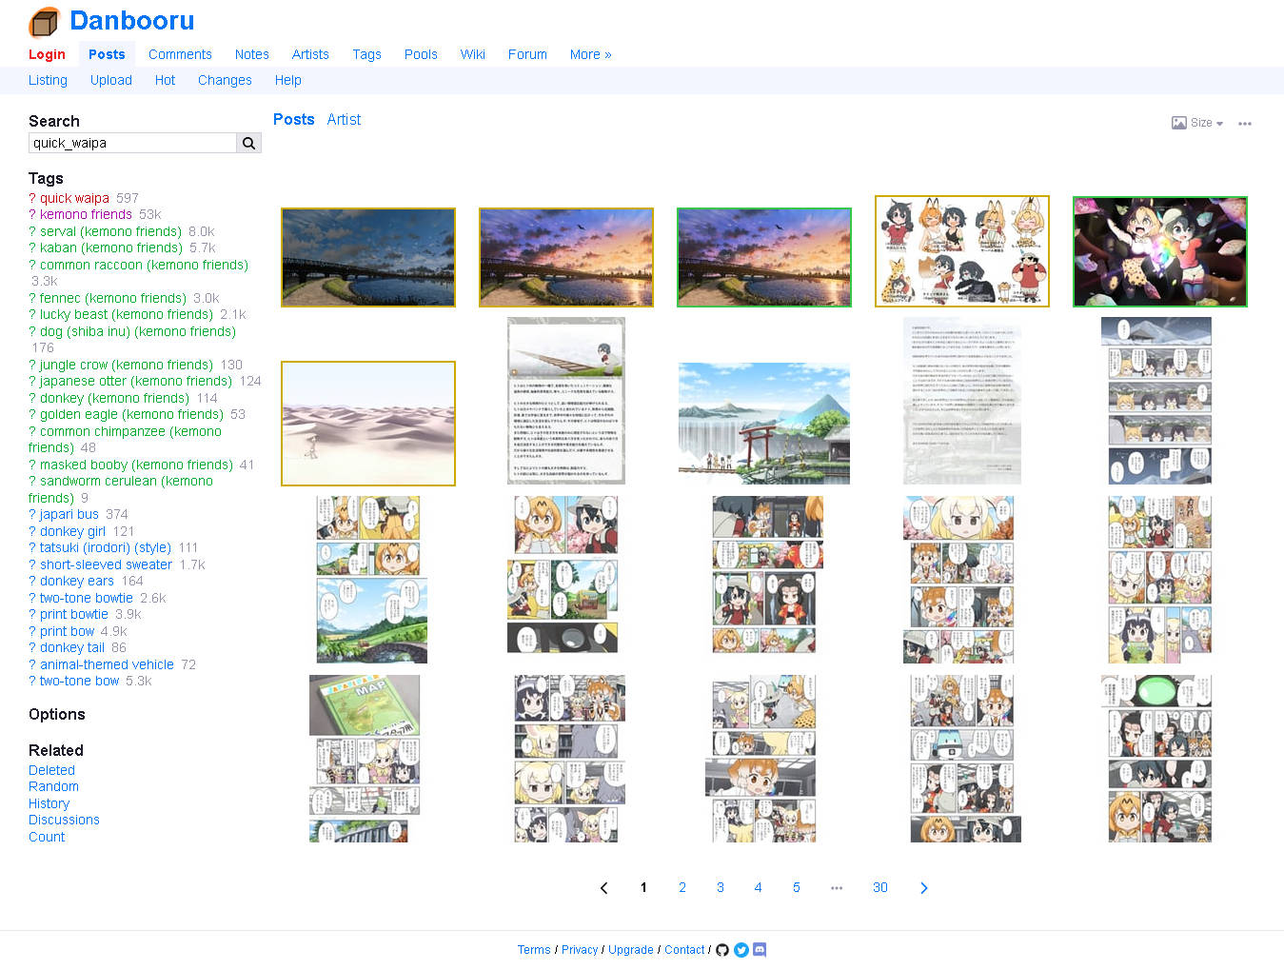1284x970 pixels.
Task: Open the Deleted related link
Action: click(51, 770)
